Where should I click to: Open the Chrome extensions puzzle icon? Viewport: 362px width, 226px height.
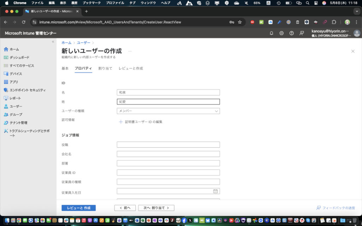334,22
